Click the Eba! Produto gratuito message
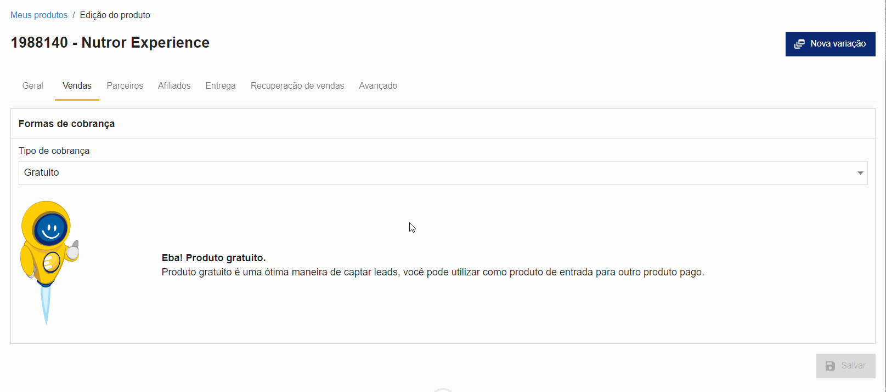The height and width of the screenshot is (392, 886). pyautogui.click(x=213, y=258)
